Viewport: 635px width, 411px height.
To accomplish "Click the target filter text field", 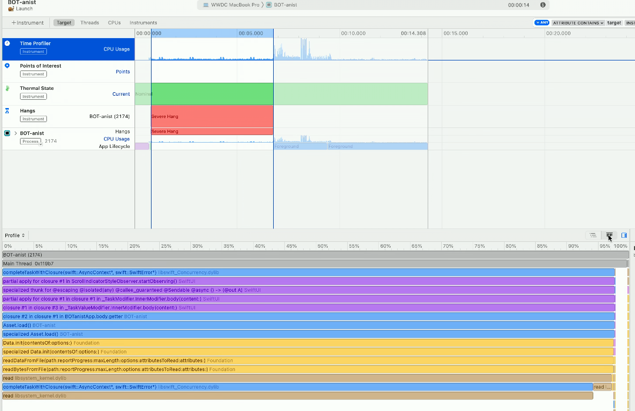I will (614, 23).
